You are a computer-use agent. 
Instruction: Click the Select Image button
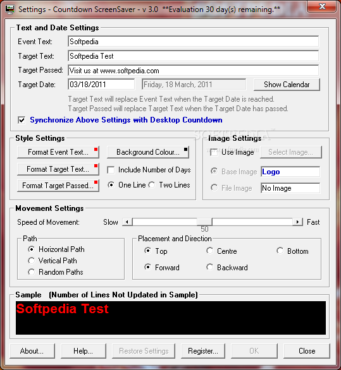pyautogui.click(x=291, y=152)
